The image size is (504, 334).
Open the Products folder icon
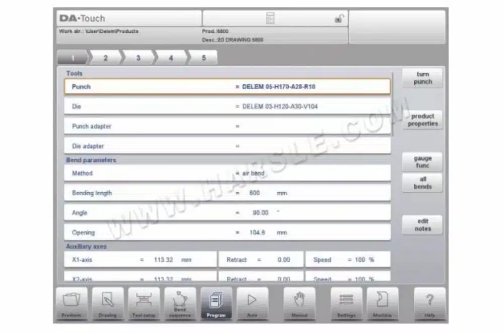tap(72, 303)
